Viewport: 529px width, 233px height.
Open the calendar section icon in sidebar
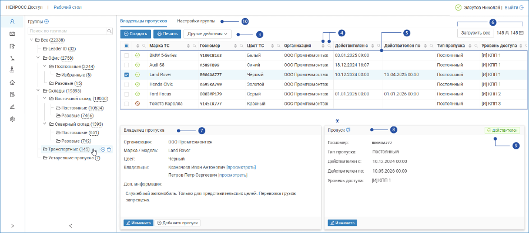tap(12, 33)
